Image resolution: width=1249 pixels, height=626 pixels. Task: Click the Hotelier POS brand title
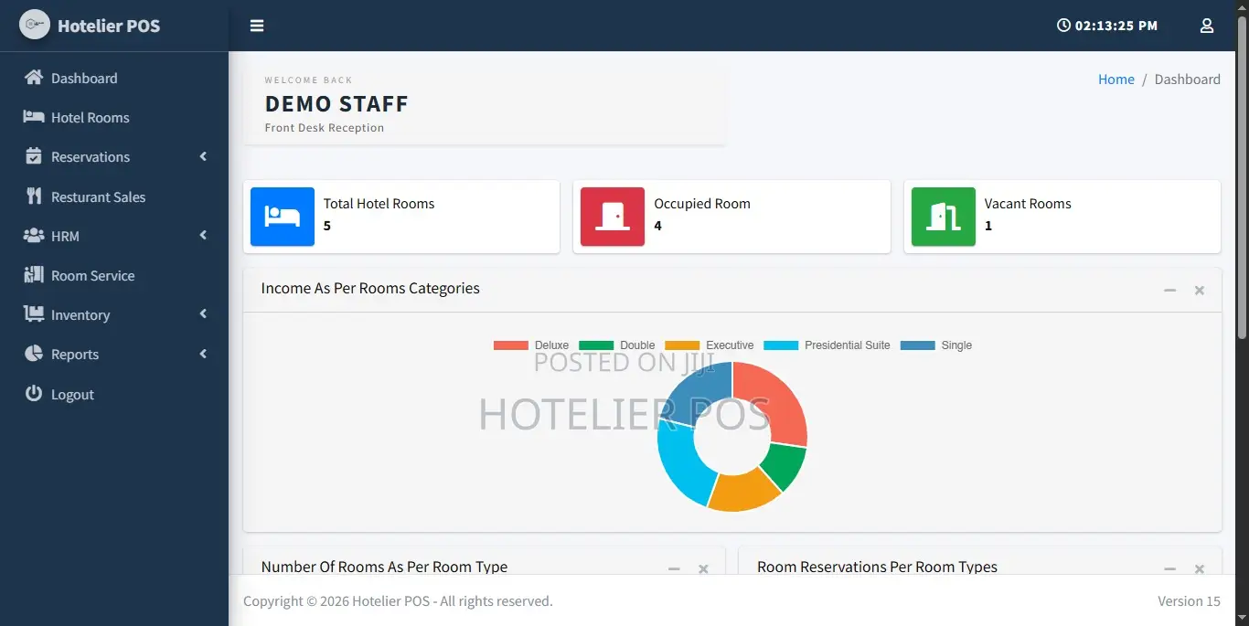point(109,26)
